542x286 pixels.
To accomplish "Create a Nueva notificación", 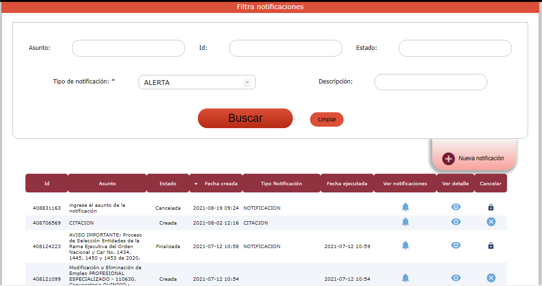I will tap(474, 158).
